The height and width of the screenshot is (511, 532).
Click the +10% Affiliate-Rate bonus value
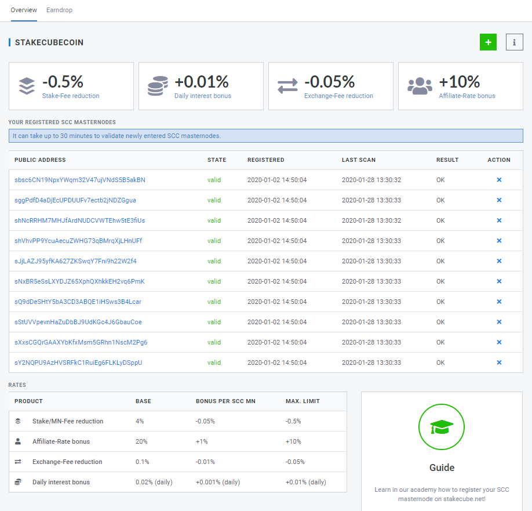point(460,82)
